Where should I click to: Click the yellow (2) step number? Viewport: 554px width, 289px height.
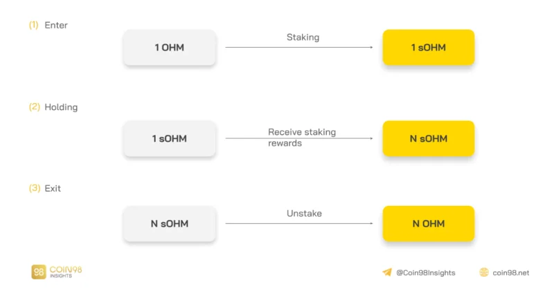pyautogui.click(x=34, y=107)
